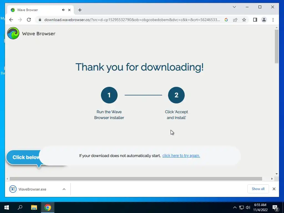This screenshot has width=284, height=213.
Task: Click the scroll left arrow
Action: point(7,179)
